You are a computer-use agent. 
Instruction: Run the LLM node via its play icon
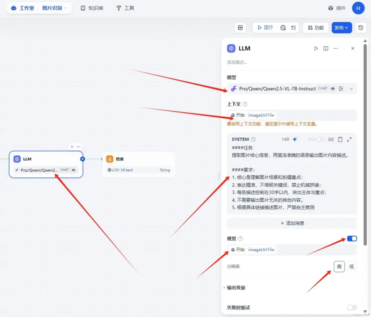316,48
